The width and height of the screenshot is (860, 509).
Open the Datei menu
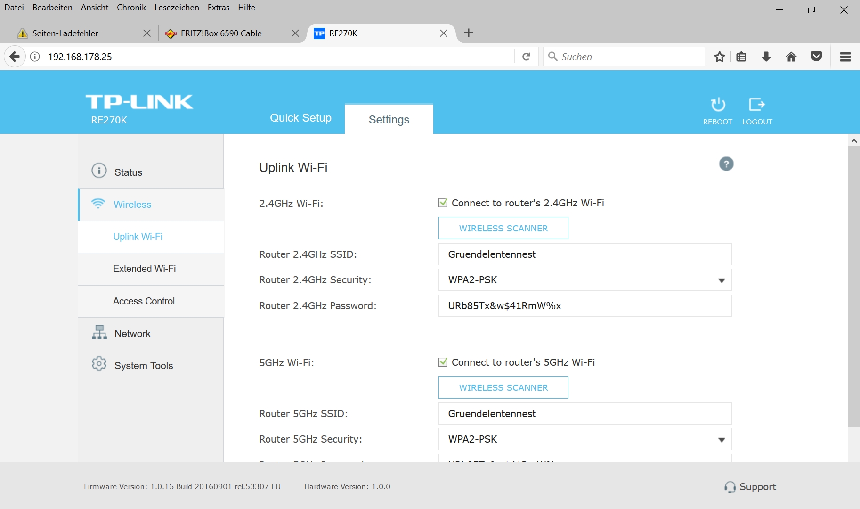coord(14,8)
